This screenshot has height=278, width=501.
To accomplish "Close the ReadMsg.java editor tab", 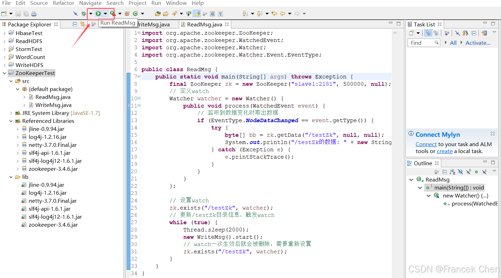I will (x=227, y=24).
